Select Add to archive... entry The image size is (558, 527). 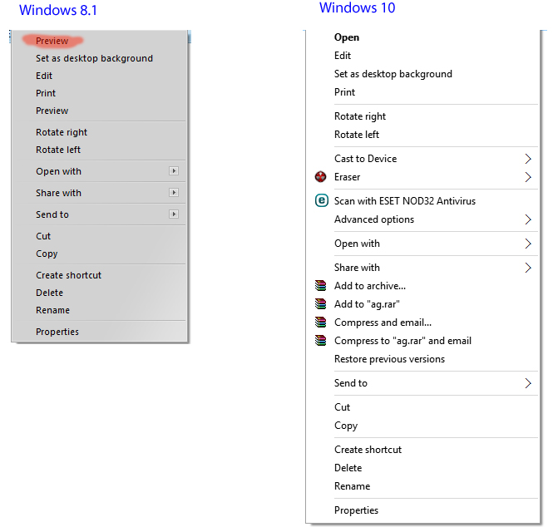point(370,286)
